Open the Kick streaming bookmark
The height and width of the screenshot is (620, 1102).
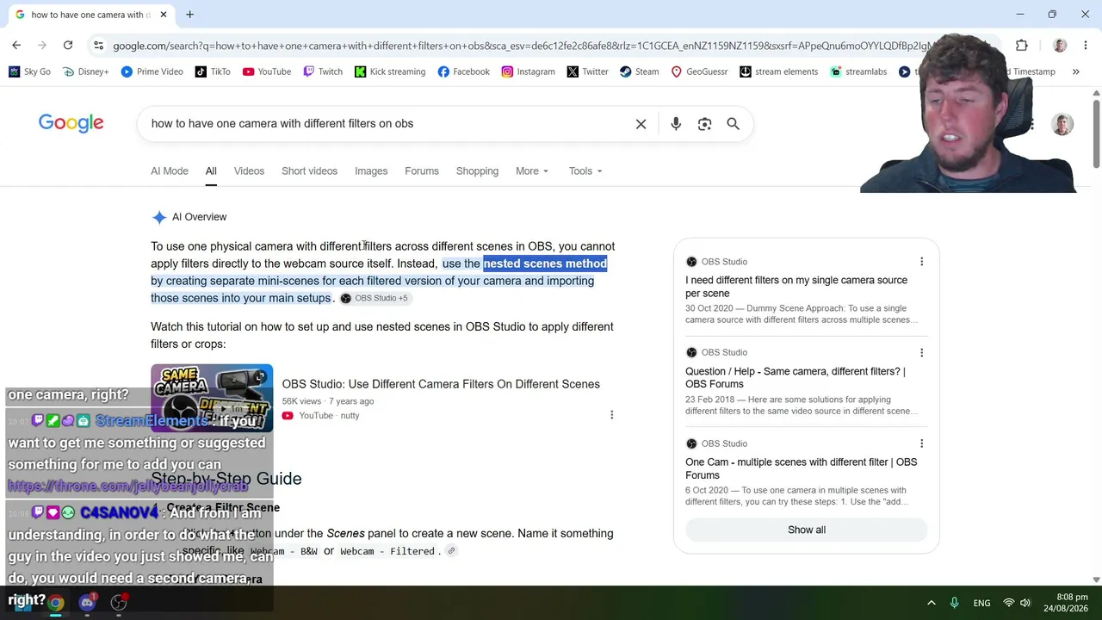(x=390, y=71)
